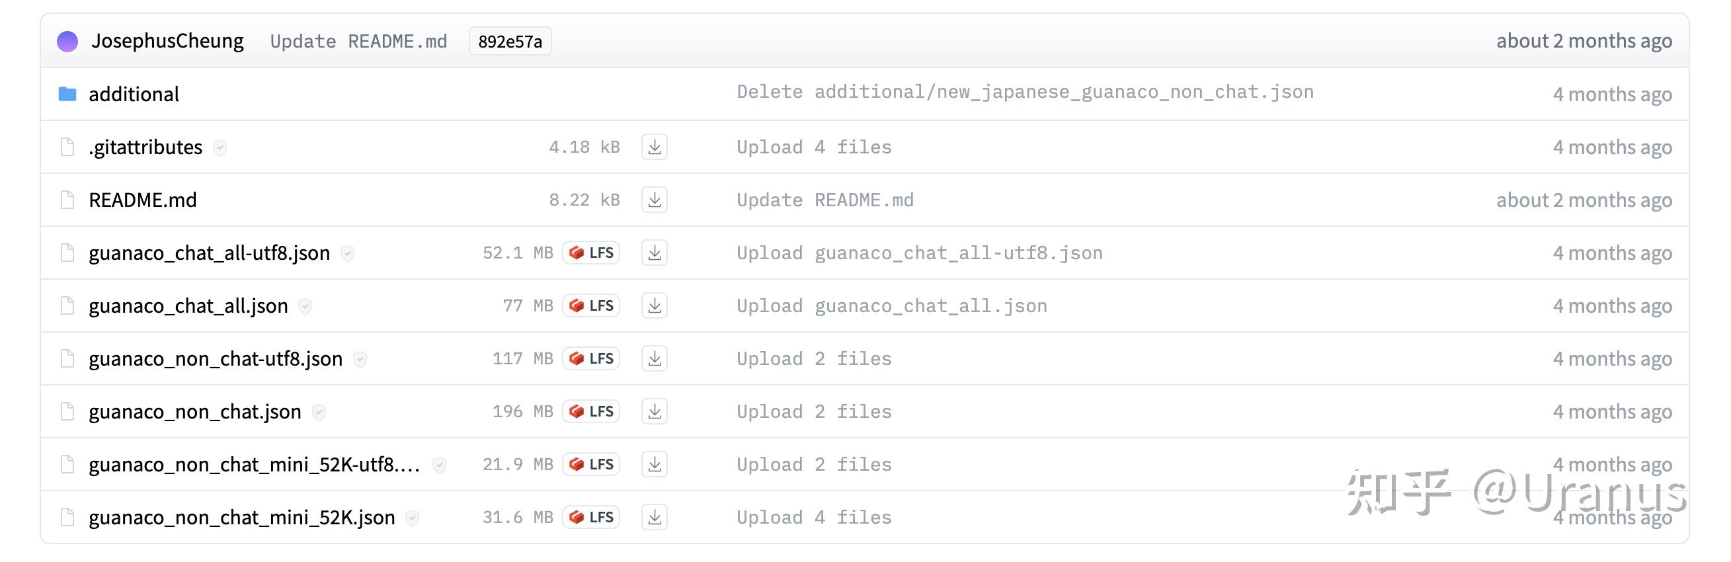Click download icon for guanaco_chat_all.json
1731x562 pixels.
pyautogui.click(x=654, y=306)
